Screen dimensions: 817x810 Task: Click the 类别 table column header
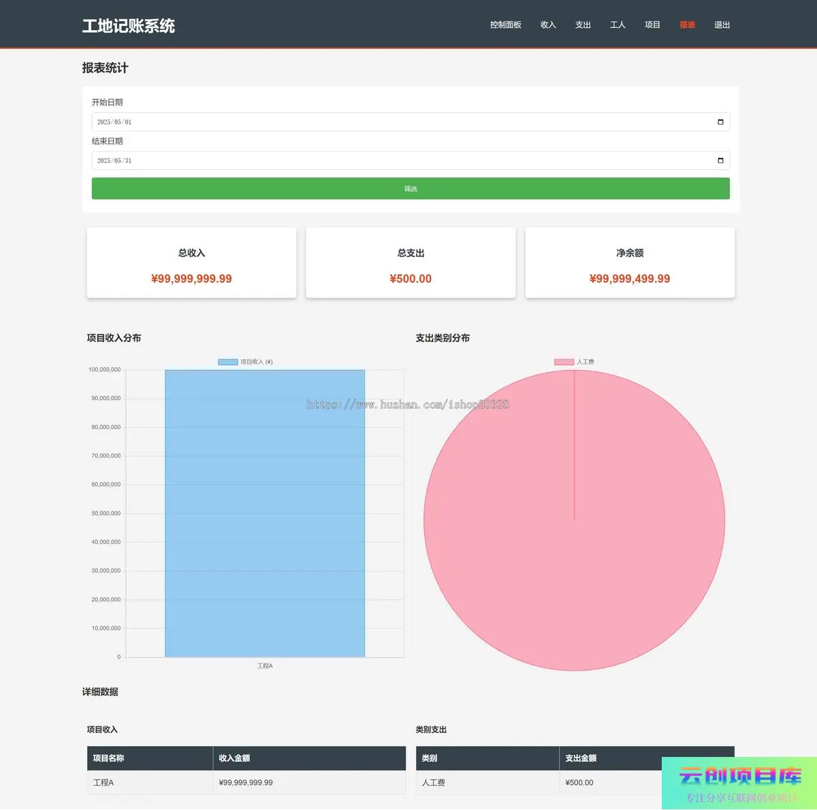tap(430, 758)
